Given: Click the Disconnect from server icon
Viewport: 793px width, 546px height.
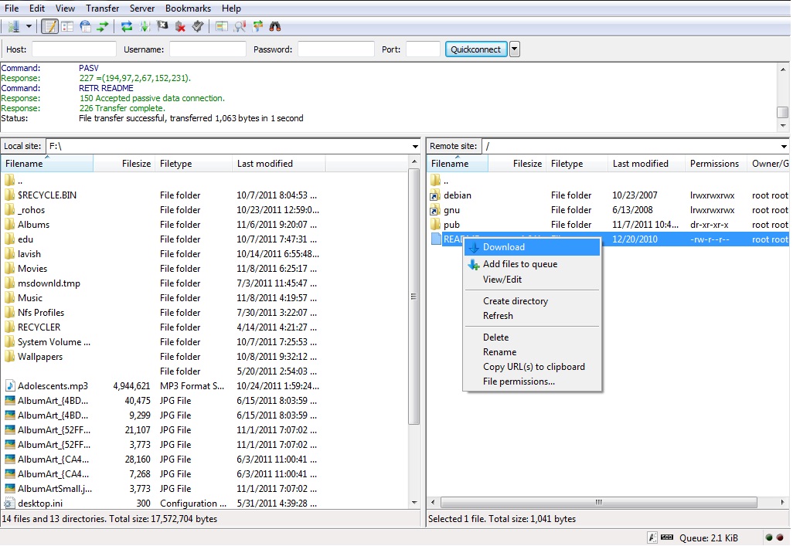Looking at the screenshot, I should coord(180,26).
